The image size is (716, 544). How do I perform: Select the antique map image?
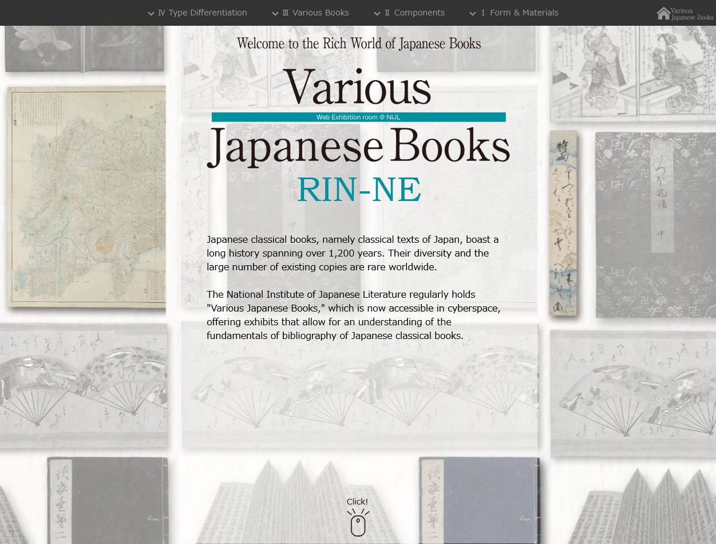[x=86, y=198]
